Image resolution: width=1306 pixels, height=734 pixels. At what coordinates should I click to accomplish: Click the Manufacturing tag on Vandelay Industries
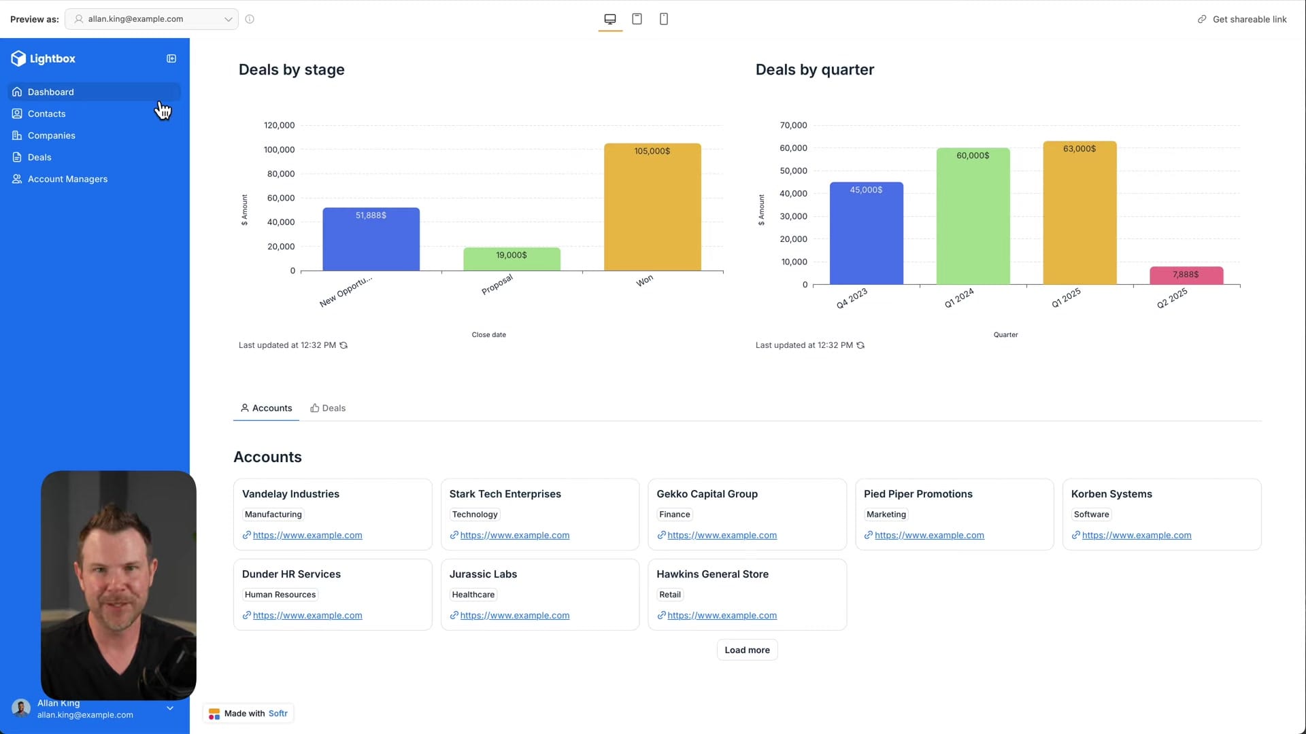click(273, 514)
